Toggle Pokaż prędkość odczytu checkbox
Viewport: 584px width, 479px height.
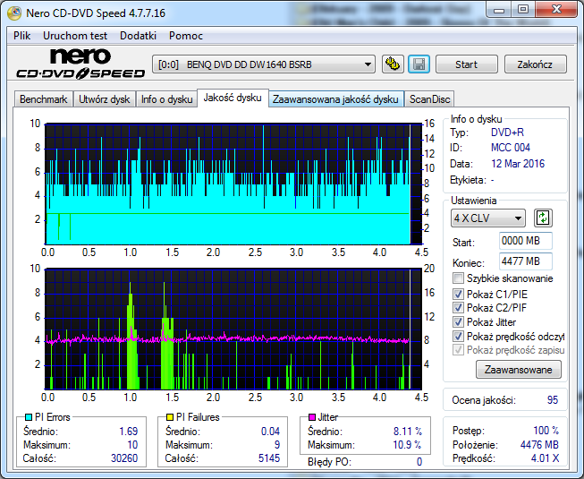point(458,337)
